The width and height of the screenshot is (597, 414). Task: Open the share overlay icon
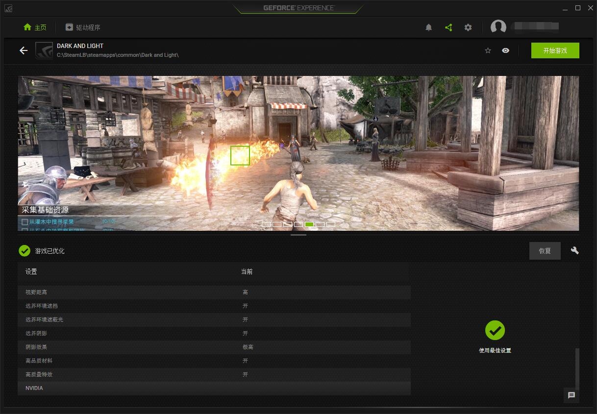[448, 27]
